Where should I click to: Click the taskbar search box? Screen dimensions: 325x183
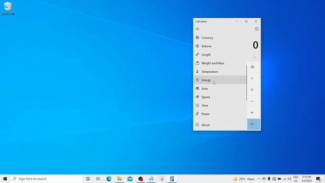point(47,178)
